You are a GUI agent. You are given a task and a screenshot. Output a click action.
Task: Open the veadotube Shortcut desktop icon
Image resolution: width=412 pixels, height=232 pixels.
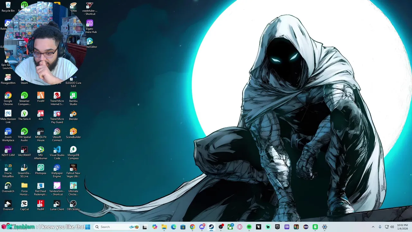point(90,9)
